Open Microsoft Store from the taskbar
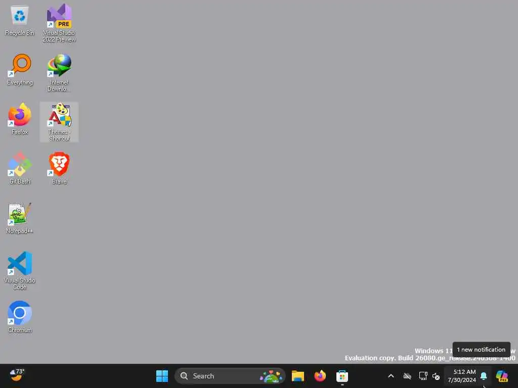 pos(342,376)
